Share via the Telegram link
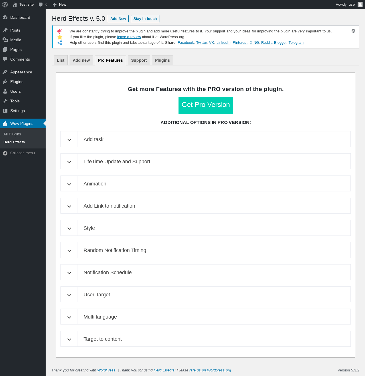The height and width of the screenshot is (376, 365). coord(296,43)
